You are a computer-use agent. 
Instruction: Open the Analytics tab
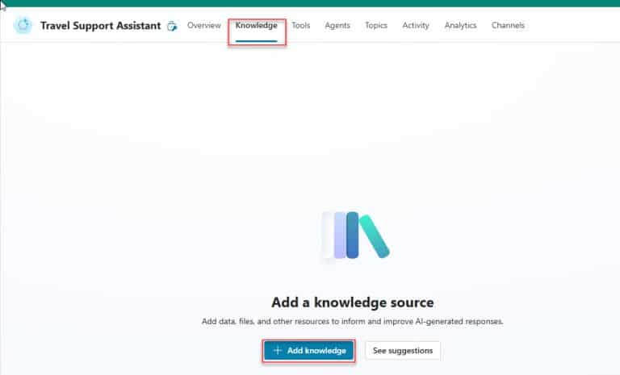(x=460, y=26)
